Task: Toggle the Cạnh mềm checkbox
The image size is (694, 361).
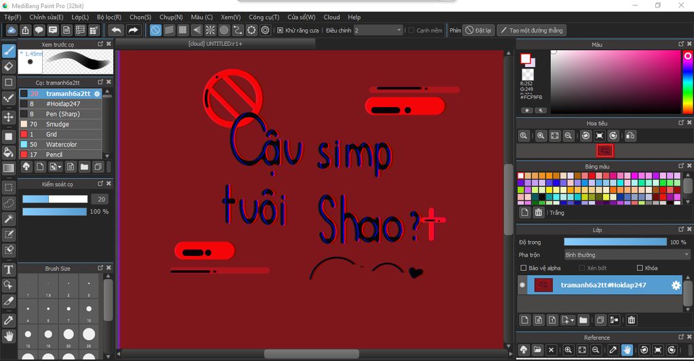Action: (x=411, y=30)
